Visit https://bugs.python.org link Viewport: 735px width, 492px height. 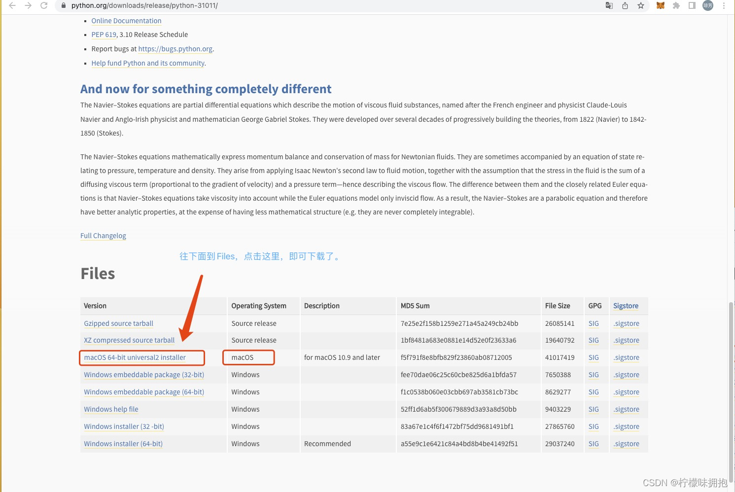click(175, 49)
